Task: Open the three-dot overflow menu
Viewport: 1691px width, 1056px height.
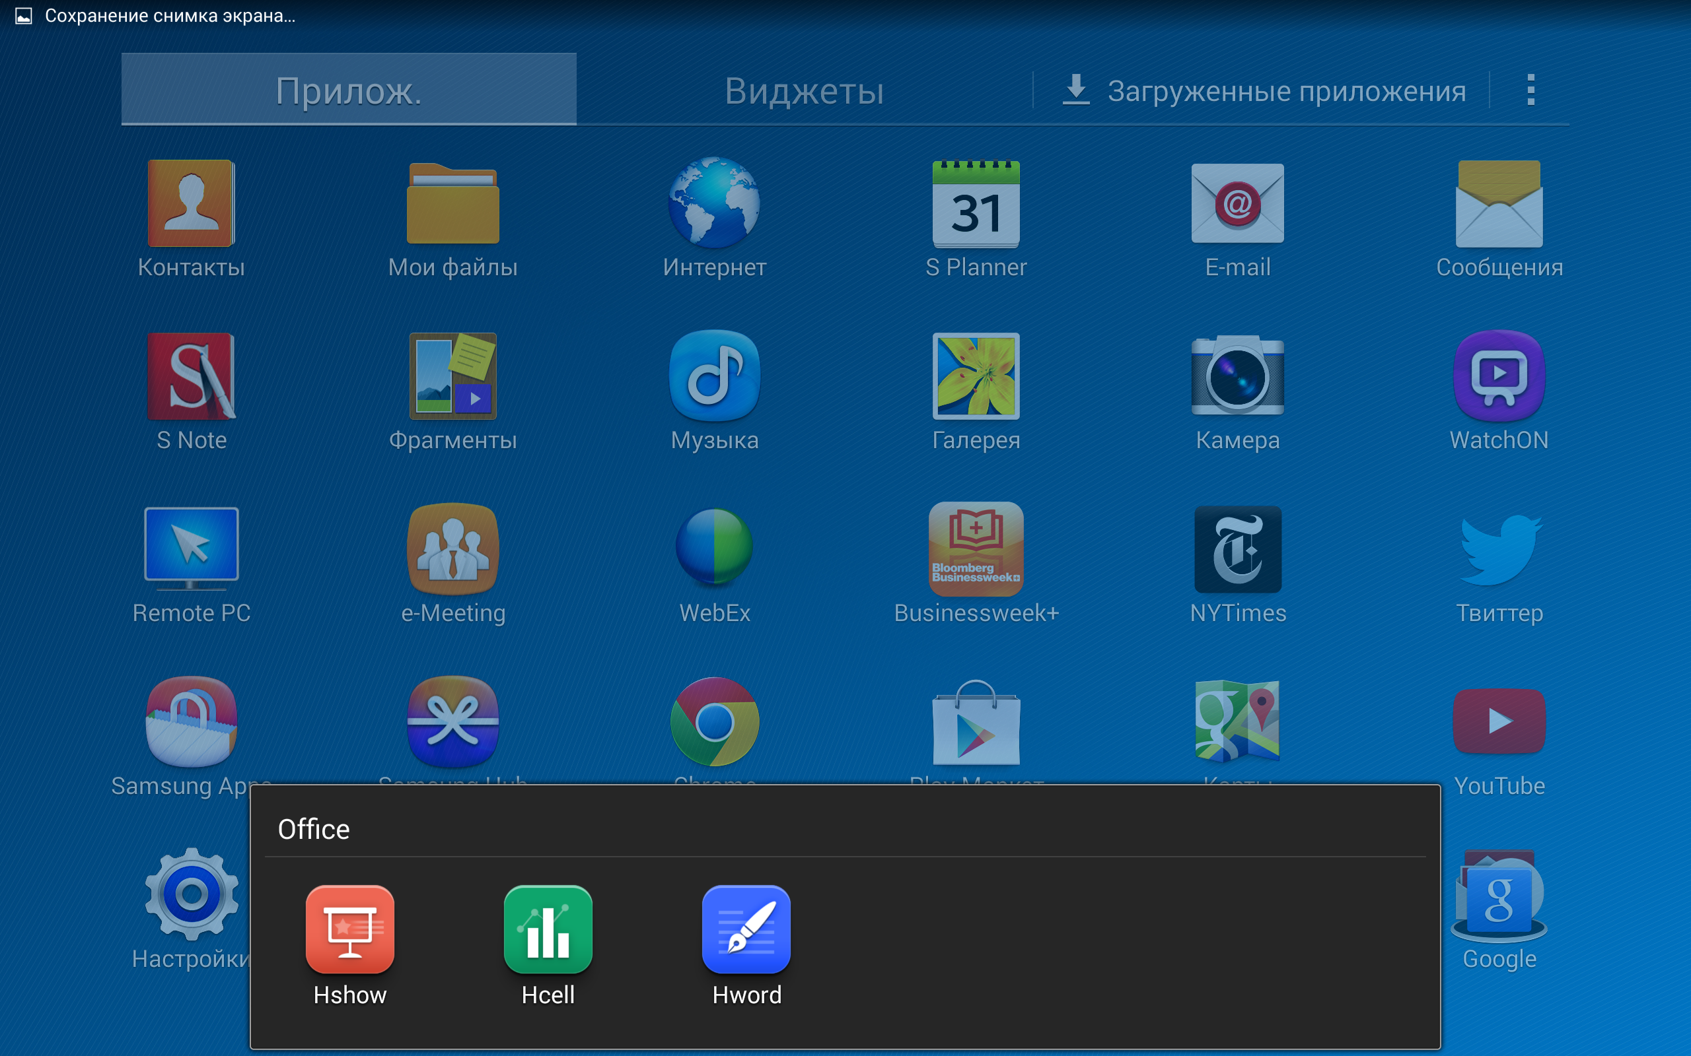Action: tap(1530, 89)
